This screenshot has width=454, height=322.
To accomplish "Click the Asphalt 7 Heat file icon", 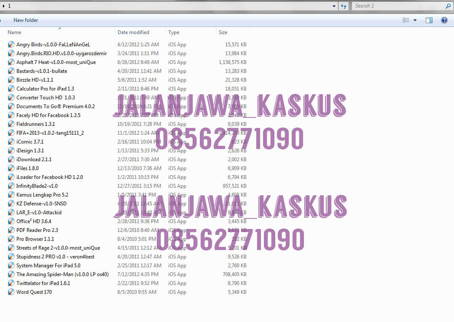I will [x=11, y=62].
